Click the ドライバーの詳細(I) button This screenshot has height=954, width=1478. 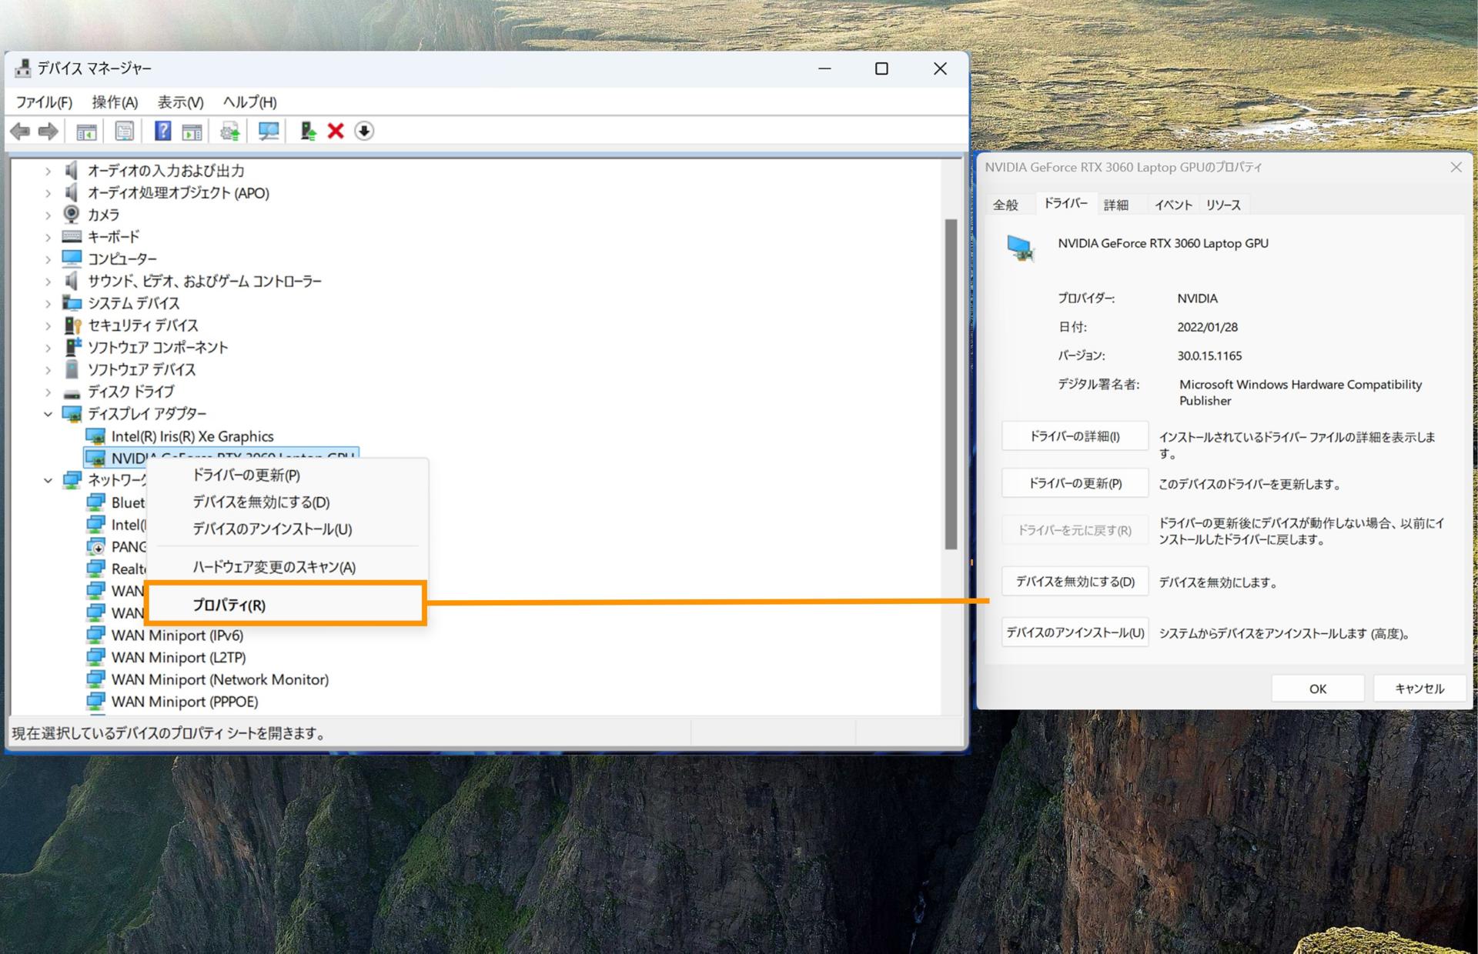coord(1074,436)
